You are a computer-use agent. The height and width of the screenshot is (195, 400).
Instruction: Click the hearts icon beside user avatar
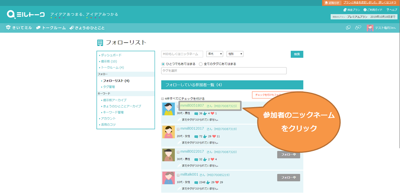click(358, 28)
